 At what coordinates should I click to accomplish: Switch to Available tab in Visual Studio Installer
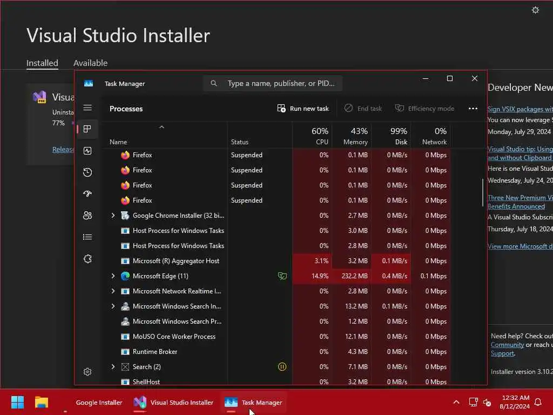click(x=90, y=63)
